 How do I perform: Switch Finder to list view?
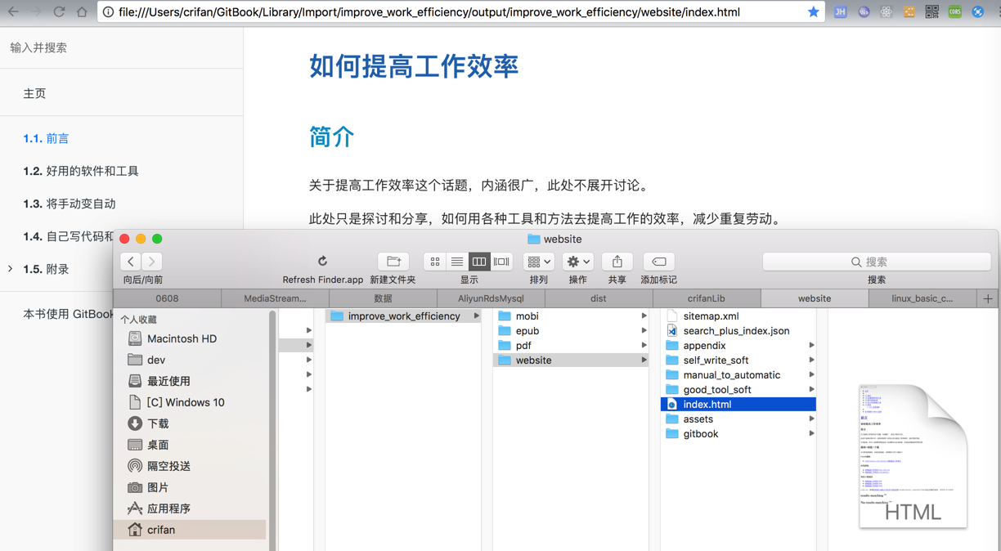pyautogui.click(x=457, y=262)
